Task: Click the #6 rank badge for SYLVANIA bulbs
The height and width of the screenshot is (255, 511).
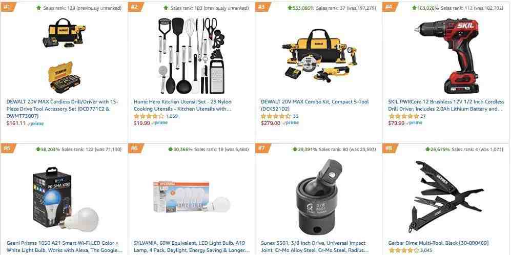Action: click(x=134, y=148)
